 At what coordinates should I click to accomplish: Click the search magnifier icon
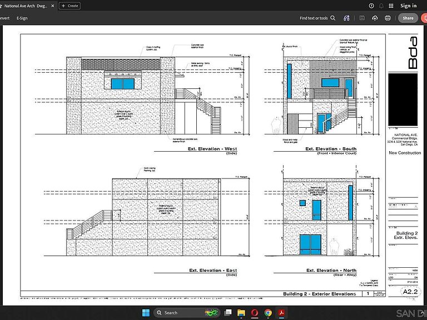(333, 18)
